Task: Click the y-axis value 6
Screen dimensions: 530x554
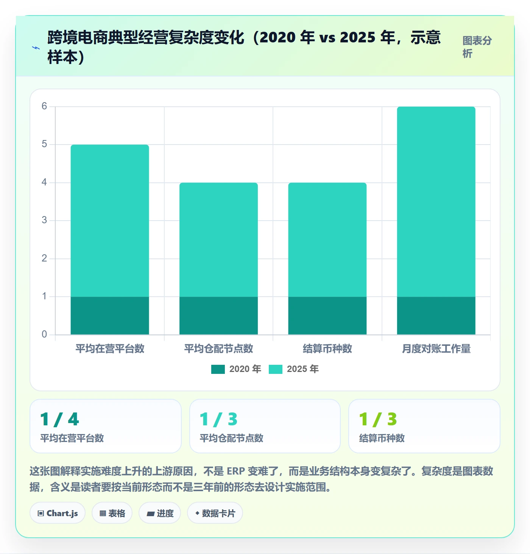Action: tap(44, 106)
